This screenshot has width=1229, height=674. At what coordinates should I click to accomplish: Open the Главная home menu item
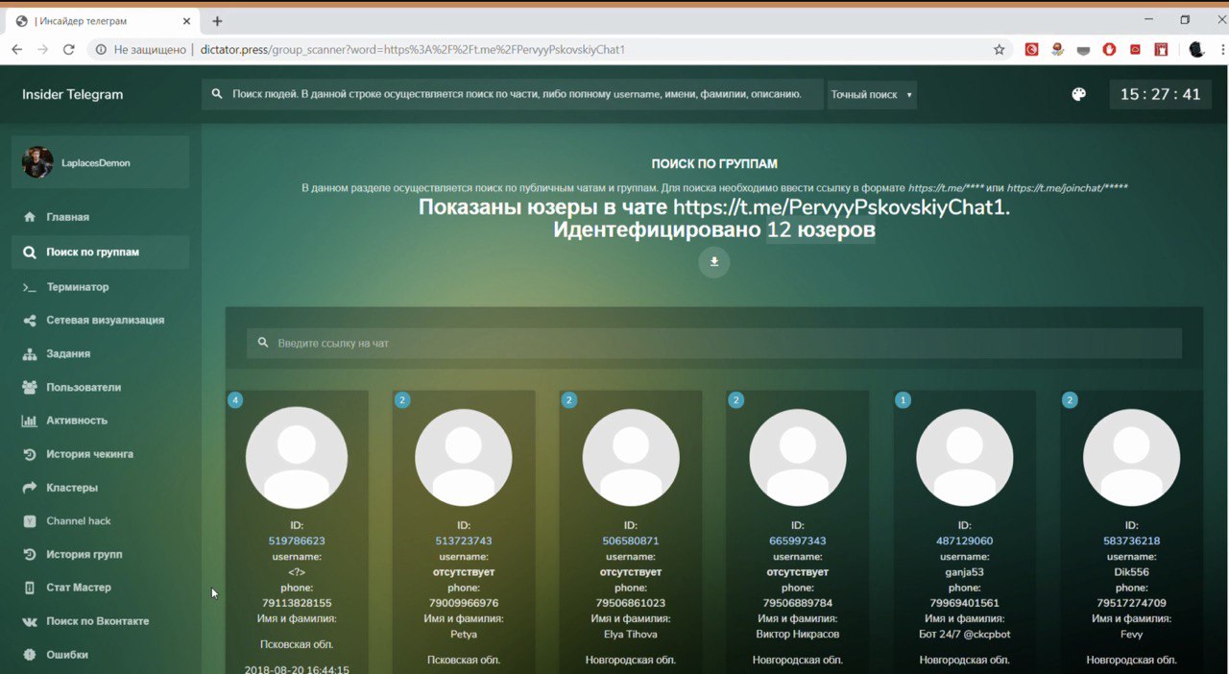[x=67, y=217]
